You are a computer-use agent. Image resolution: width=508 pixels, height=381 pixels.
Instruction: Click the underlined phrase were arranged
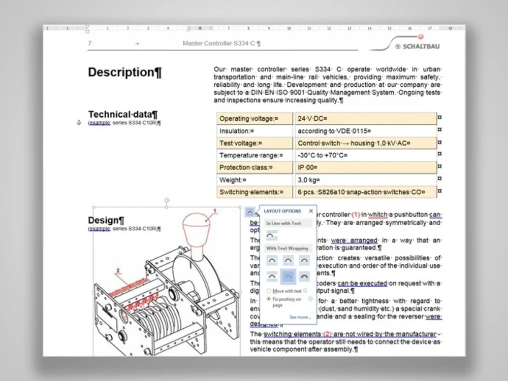click(x=354, y=240)
